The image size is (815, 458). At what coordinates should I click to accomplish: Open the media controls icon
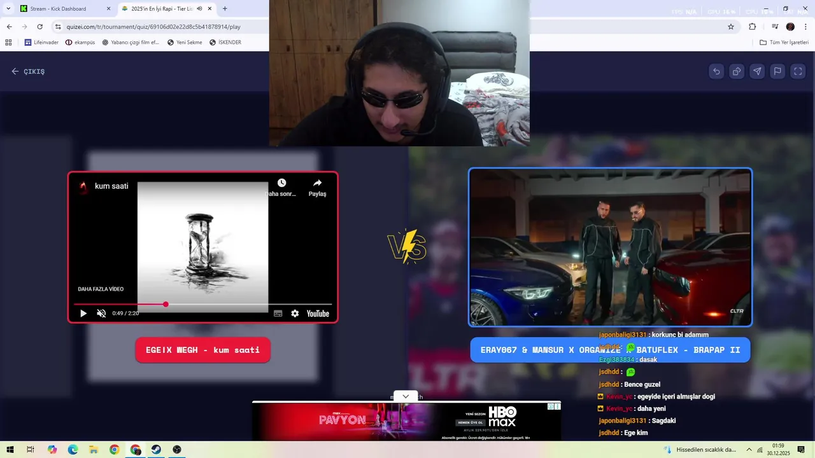[775, 27]
